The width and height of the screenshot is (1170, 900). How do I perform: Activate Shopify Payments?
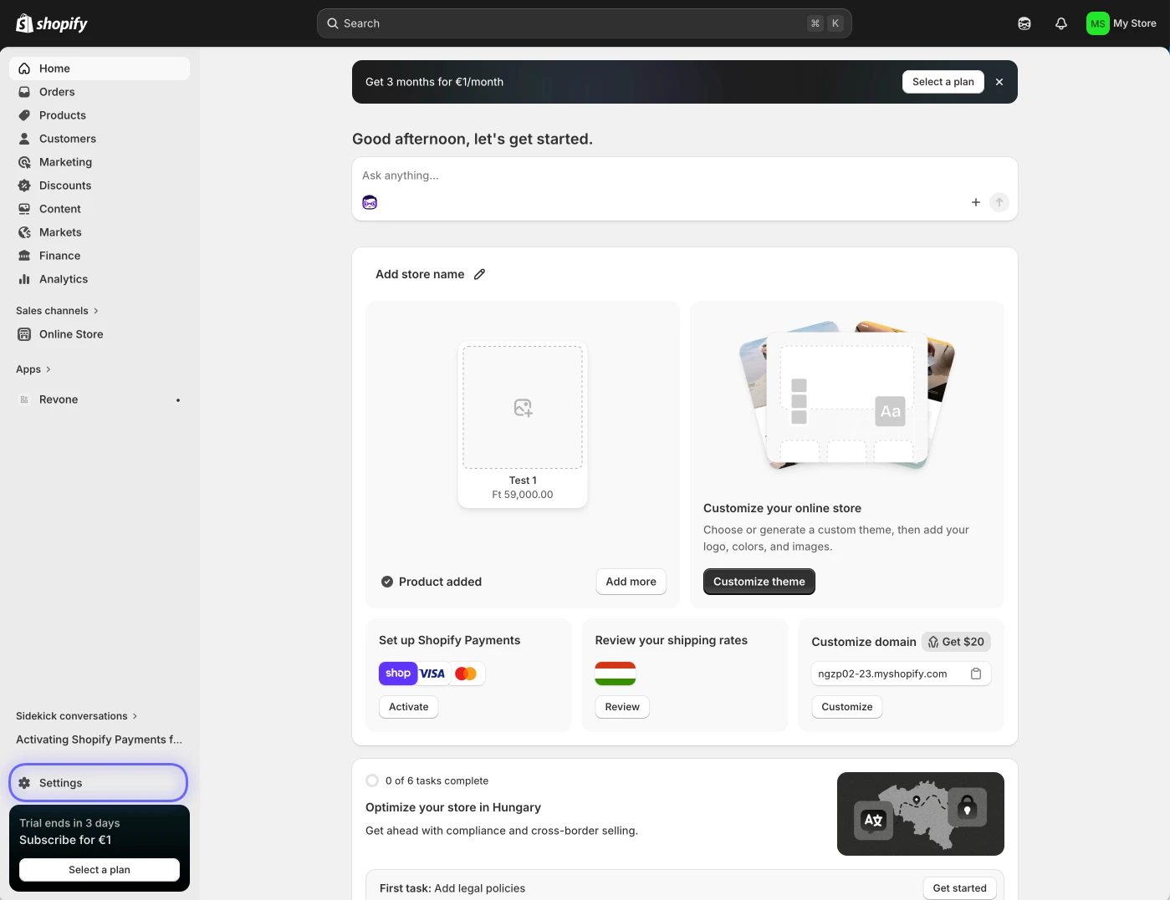408,707
